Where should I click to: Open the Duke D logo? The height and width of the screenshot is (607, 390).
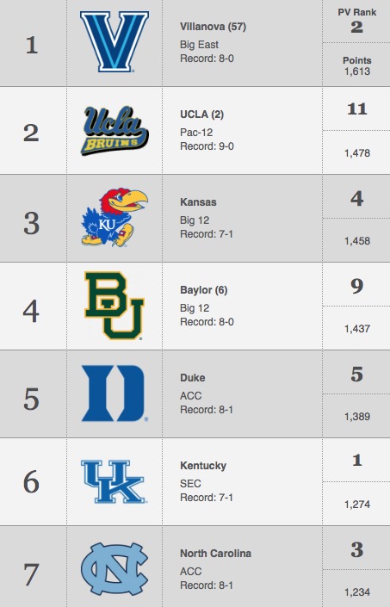click(x=115, y=393)
